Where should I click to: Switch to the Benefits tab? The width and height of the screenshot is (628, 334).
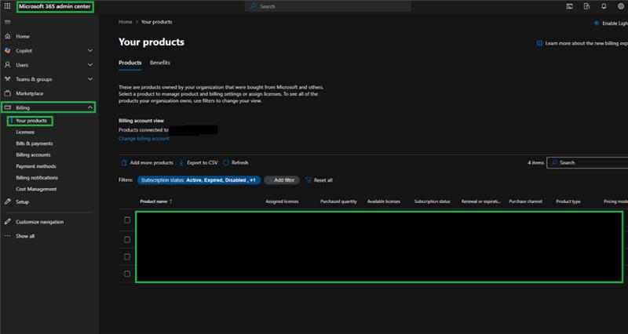click(160, 63)
